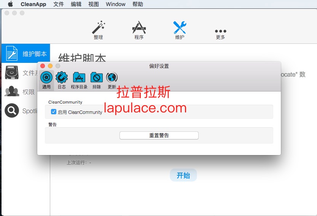
Task: Select the 权限 users sidebar item
Action: click(x=20, y=91)
